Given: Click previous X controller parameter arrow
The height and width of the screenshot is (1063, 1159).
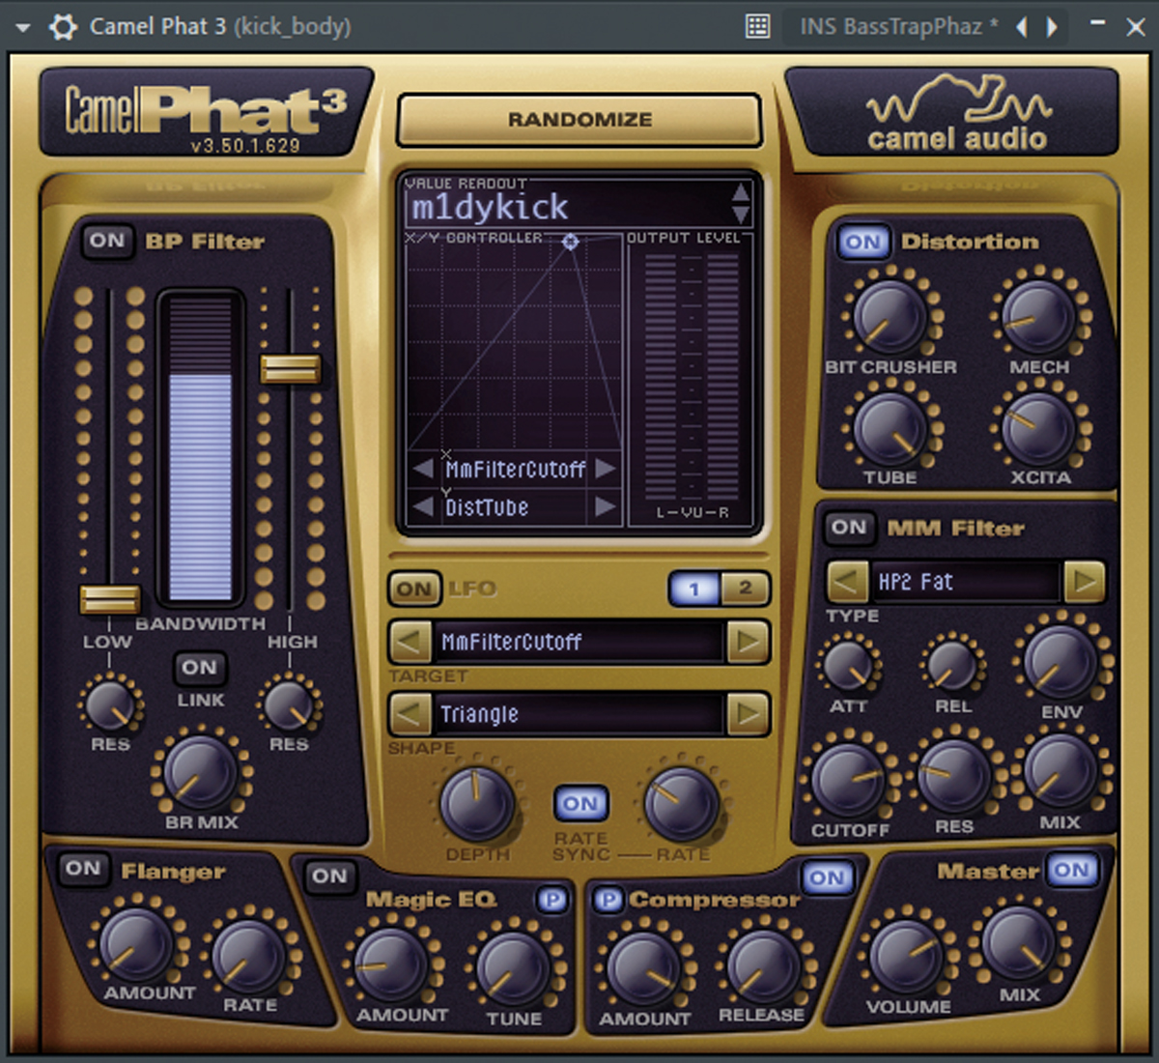Looking at the screenshot, I should click(423, 470).
